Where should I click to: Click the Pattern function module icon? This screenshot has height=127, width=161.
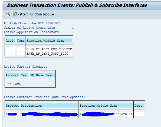point(15,14)
